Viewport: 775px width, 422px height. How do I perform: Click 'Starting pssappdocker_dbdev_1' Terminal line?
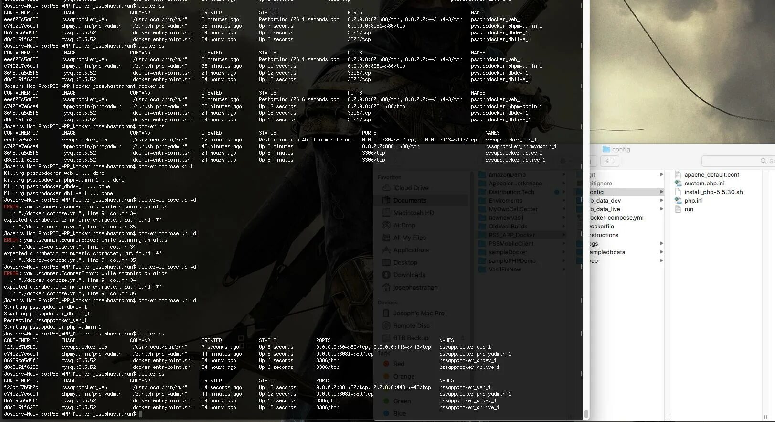pos(45,307)
